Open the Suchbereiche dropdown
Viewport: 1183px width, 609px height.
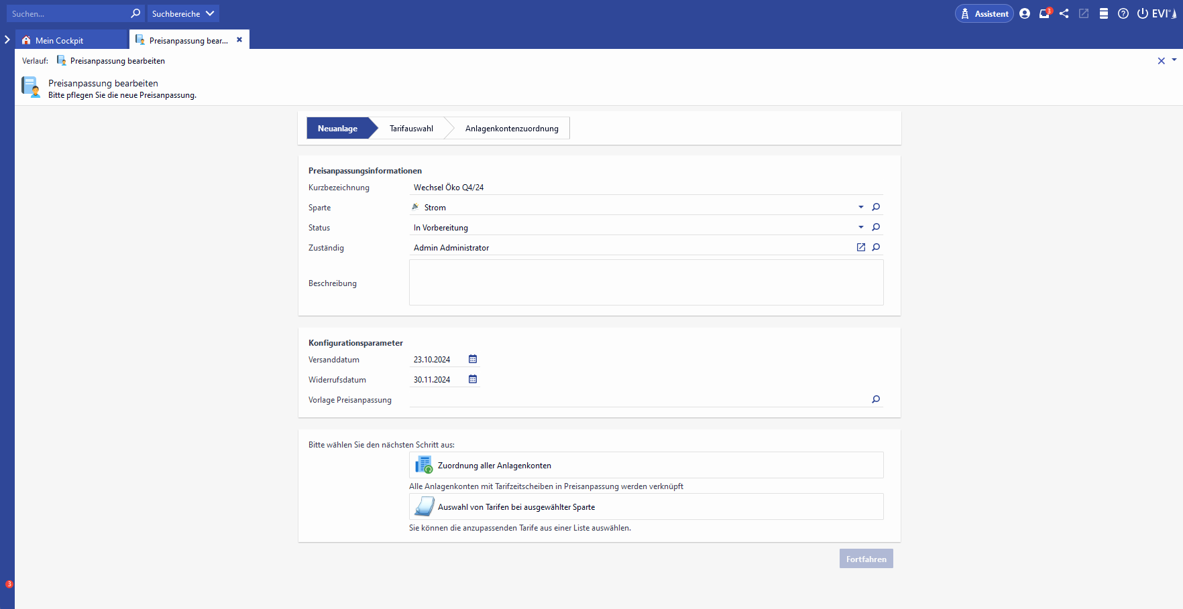(x=183, y=13)
